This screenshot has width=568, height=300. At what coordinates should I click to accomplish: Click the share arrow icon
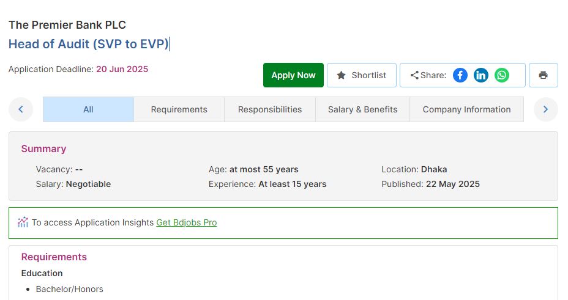(414, 75)
